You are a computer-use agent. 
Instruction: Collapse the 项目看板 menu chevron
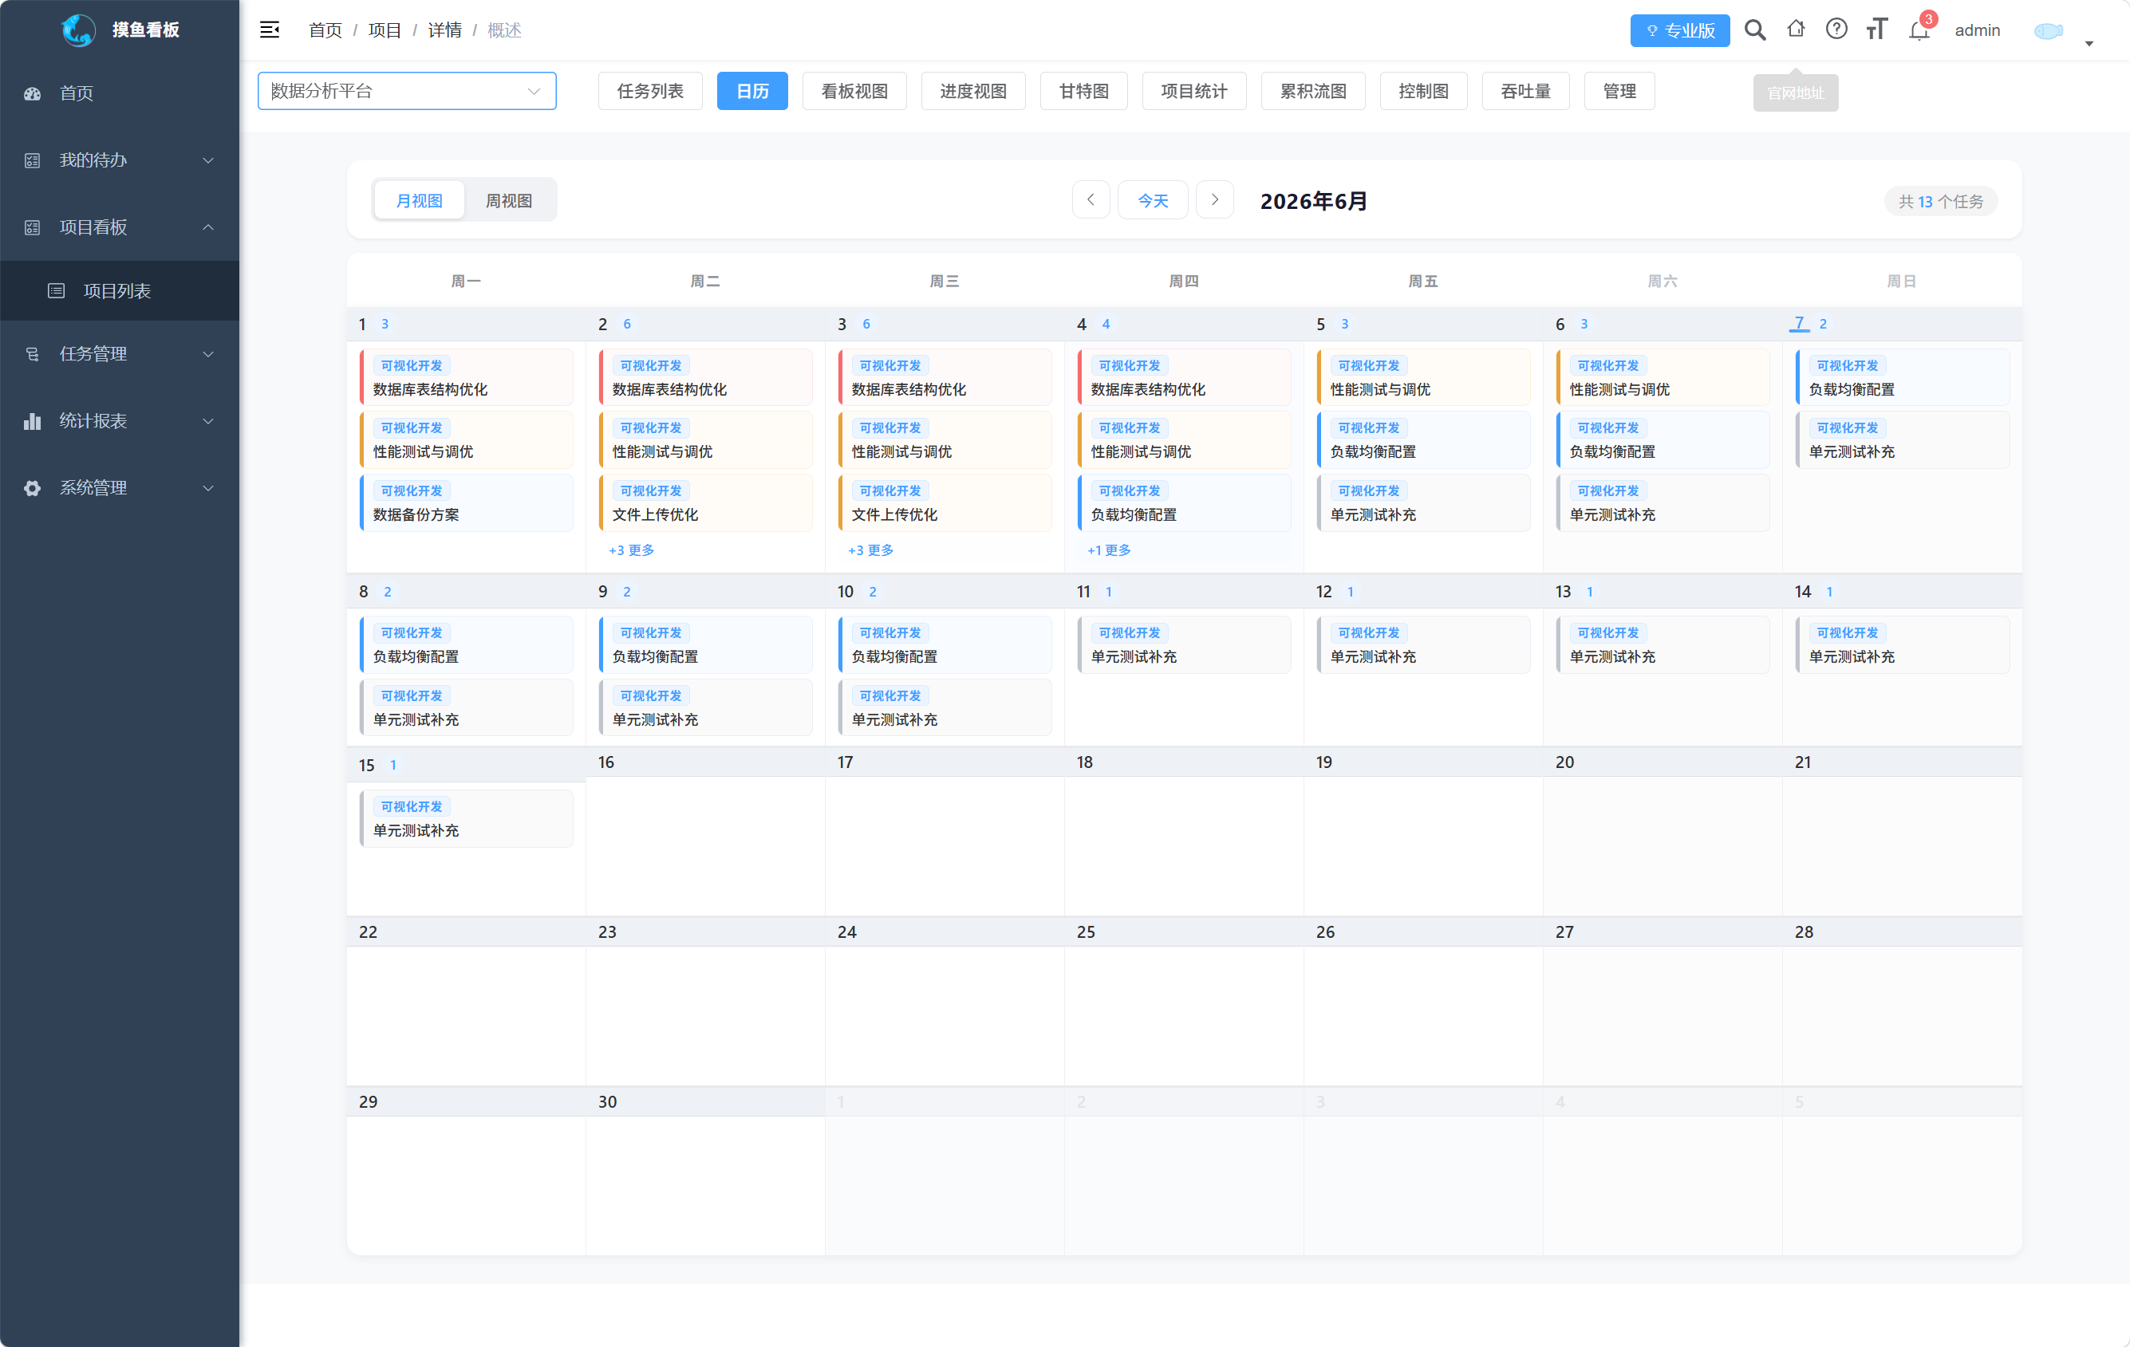tap(209, 227)
